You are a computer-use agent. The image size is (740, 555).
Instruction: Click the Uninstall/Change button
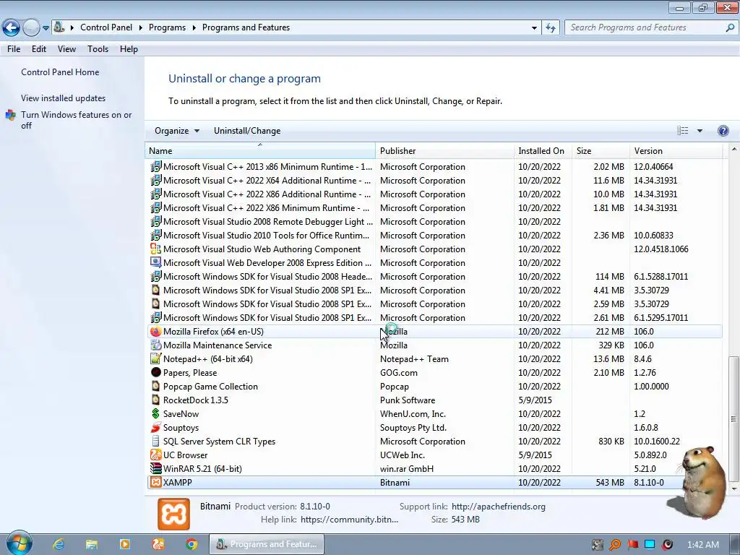coord(247,131)
